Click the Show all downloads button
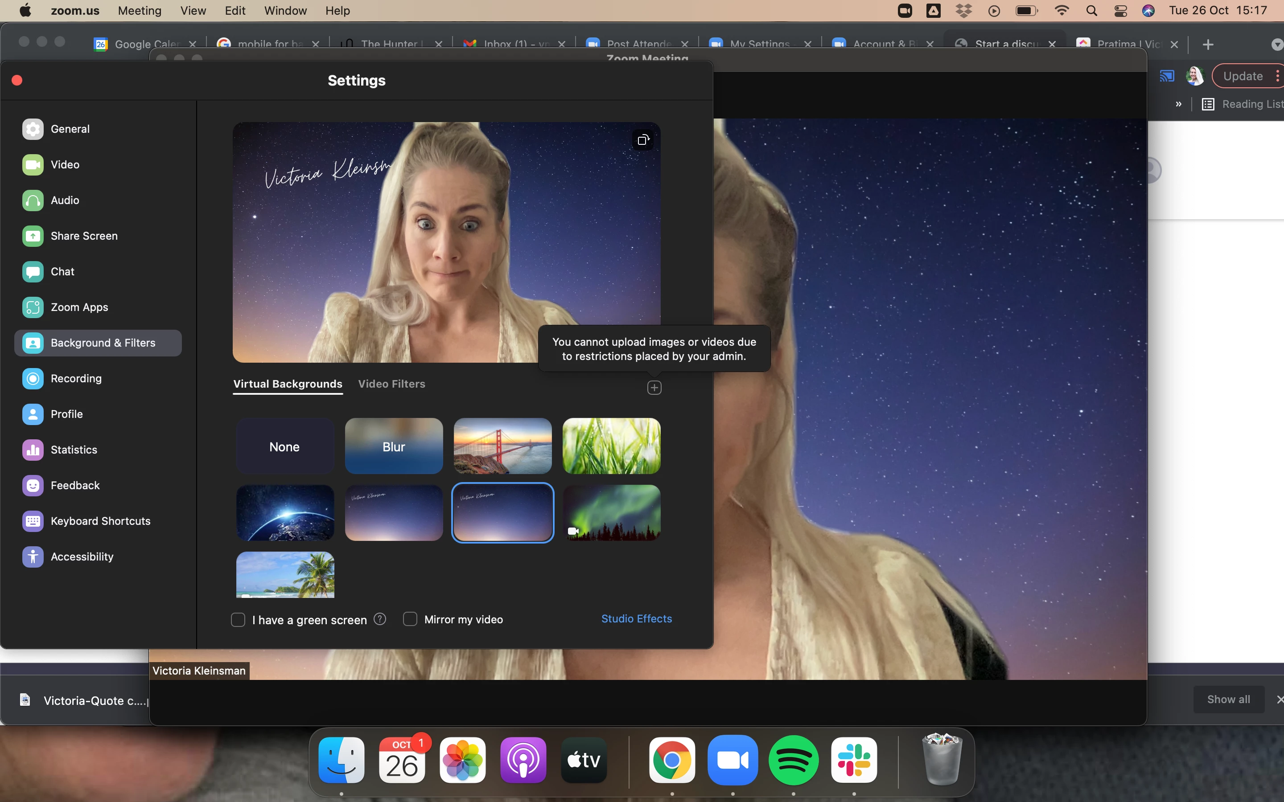This screenshot has width=1284, height=802. [1228, 699]
